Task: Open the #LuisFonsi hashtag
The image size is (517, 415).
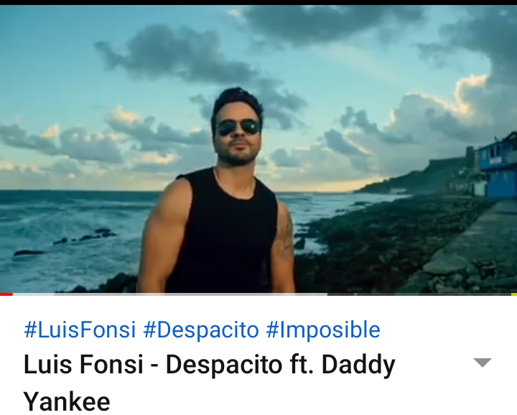Action: (80, 330)
